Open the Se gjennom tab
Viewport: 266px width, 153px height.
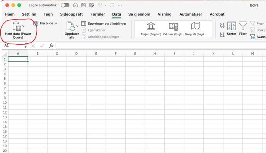click(139, 14)
